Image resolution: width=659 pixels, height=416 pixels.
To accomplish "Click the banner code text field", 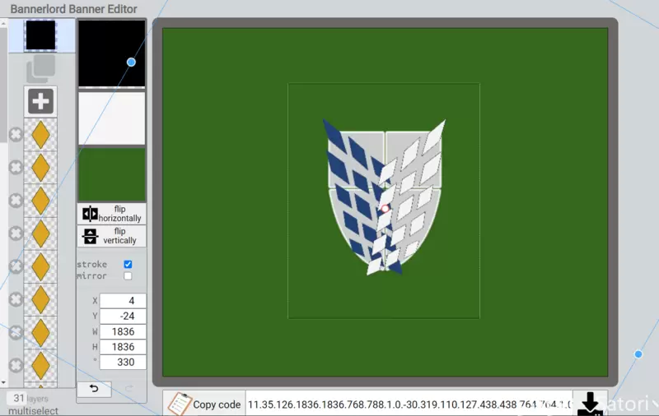I will pyautogui.click(x=409, y=404).
